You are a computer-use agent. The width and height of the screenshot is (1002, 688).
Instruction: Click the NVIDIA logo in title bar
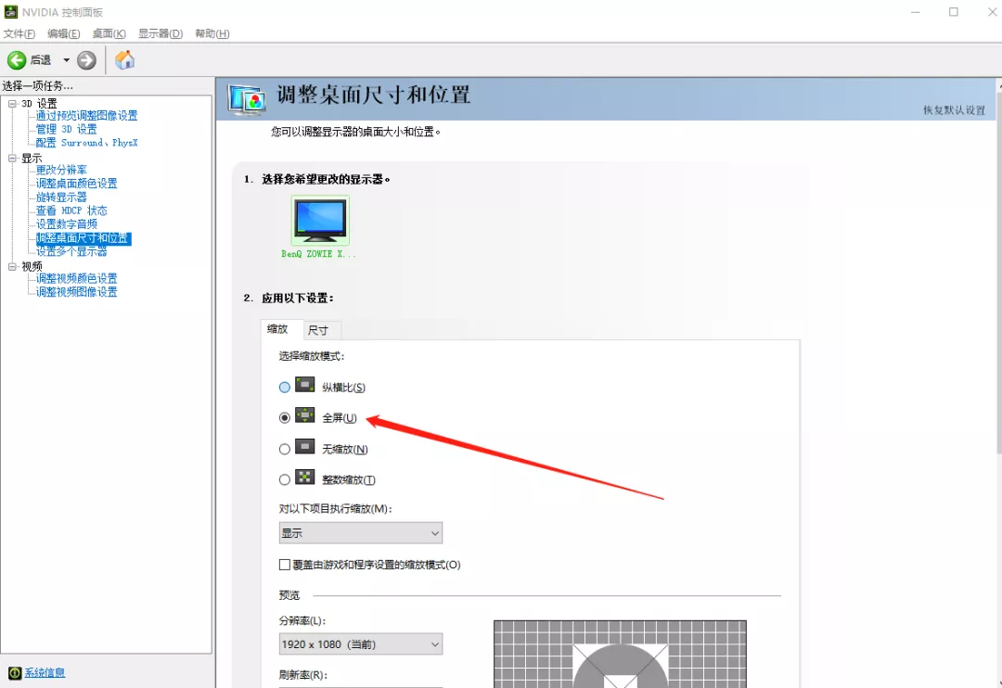coord(11,11)
